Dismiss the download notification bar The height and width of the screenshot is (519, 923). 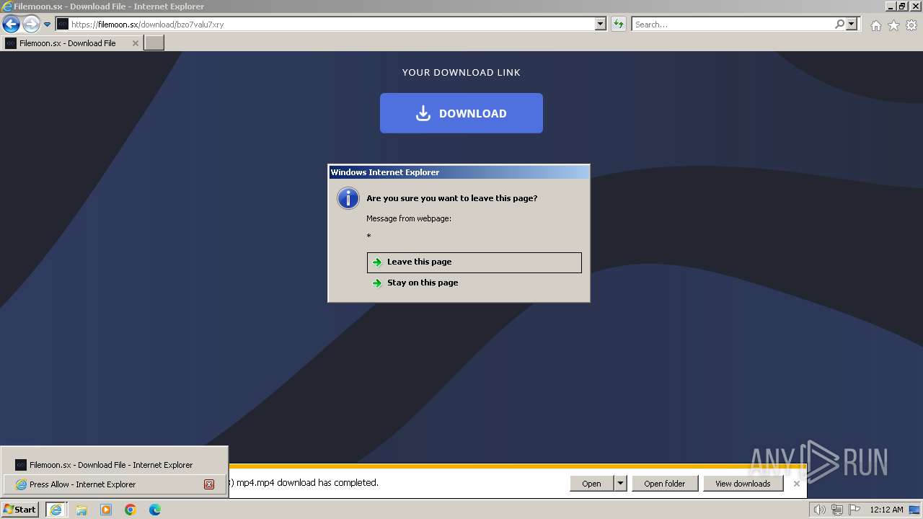pos(797,484)
